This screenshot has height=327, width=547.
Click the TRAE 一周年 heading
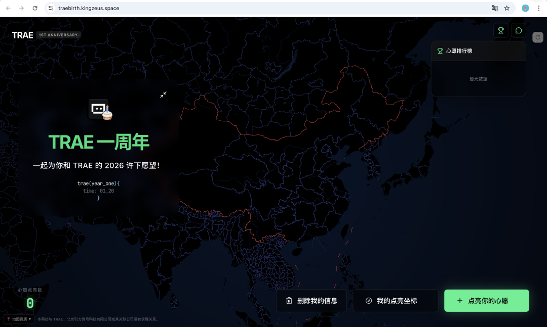click(99, 142)
